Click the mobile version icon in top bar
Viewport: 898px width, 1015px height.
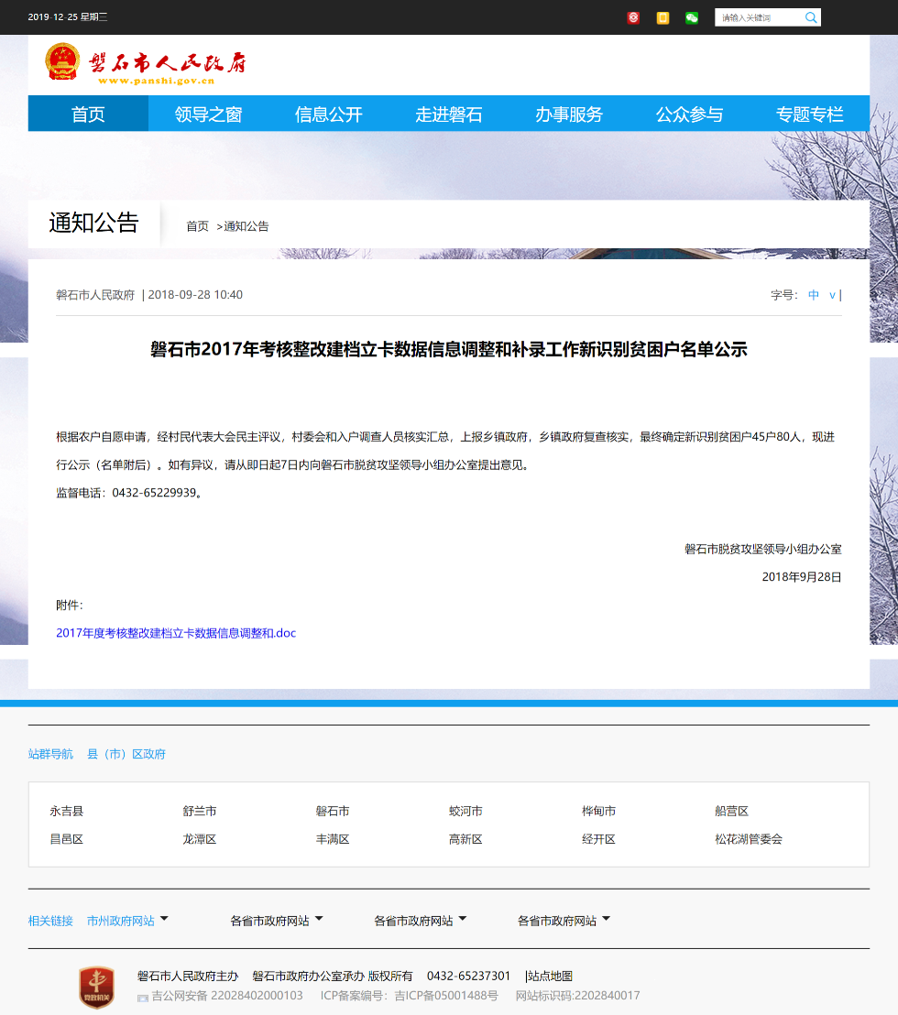663,17
